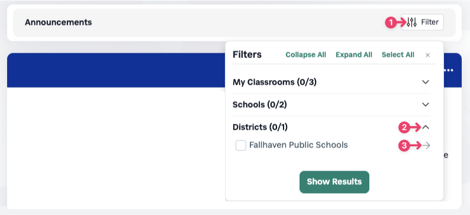The width and height of the screenshot is (470, 215).
Task: Click the sliders icon beside Filter
Action: pyautogui.click(x=412, y=22)
